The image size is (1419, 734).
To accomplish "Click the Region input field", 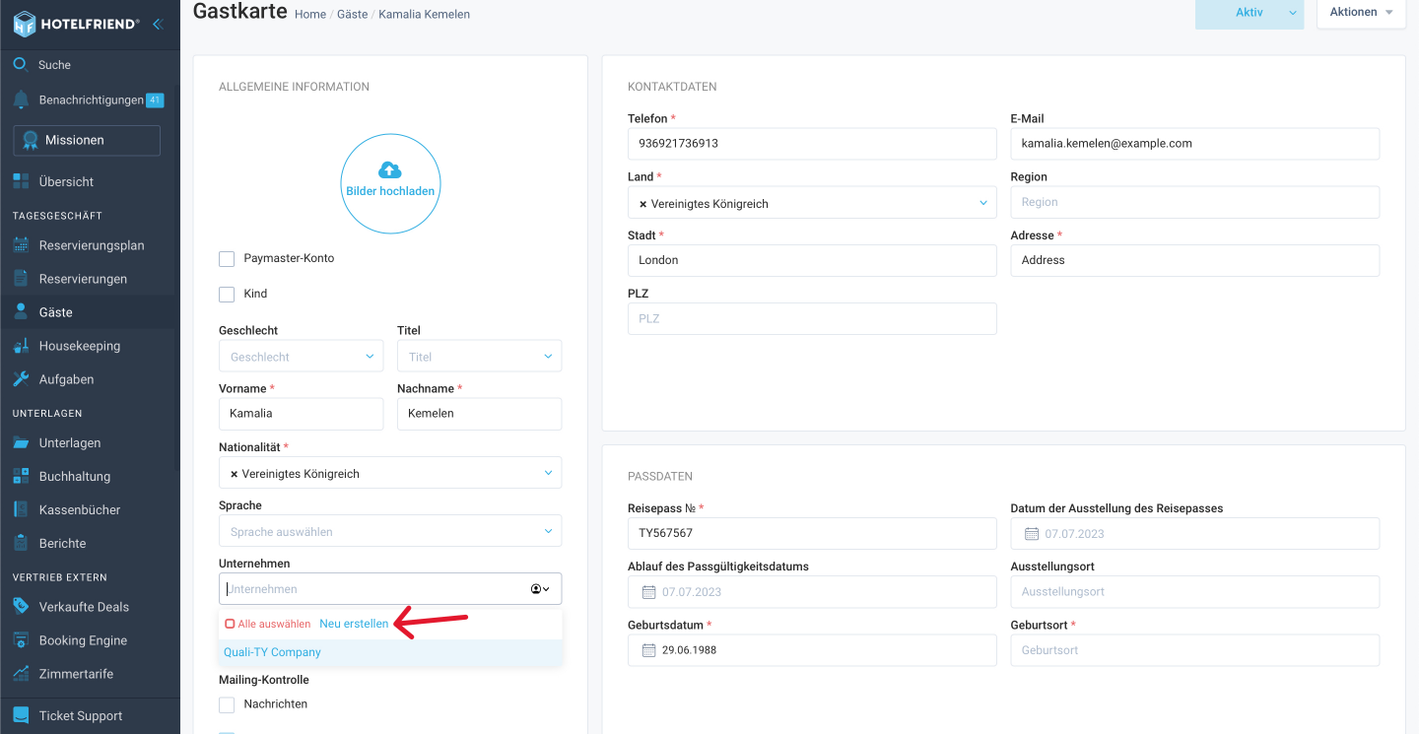I will pyautogui.click(x=1194, y=202).
